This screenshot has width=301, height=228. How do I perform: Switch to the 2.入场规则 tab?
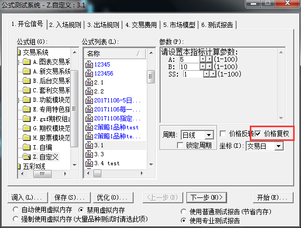coord(65,25)
